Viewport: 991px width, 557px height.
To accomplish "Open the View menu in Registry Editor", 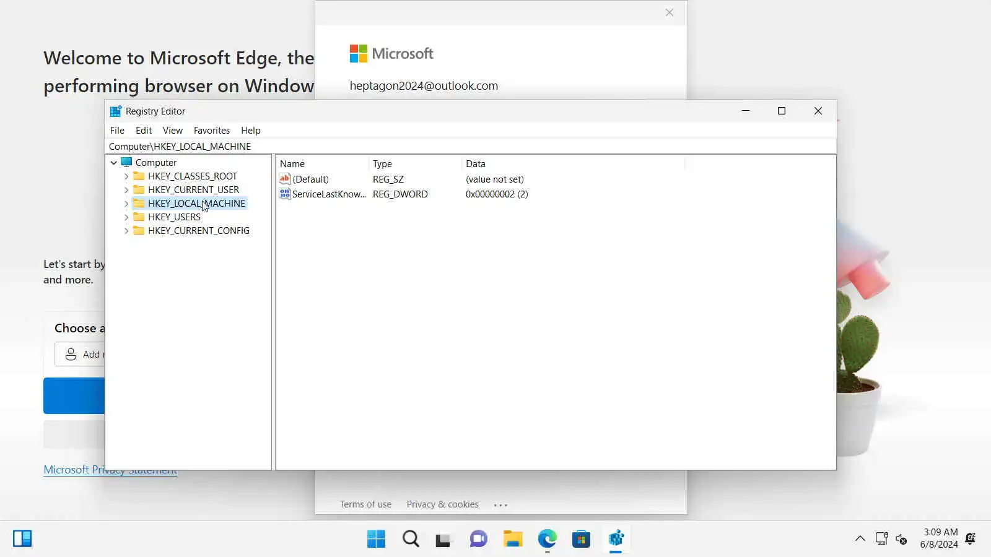I will [x=173, y=131].
